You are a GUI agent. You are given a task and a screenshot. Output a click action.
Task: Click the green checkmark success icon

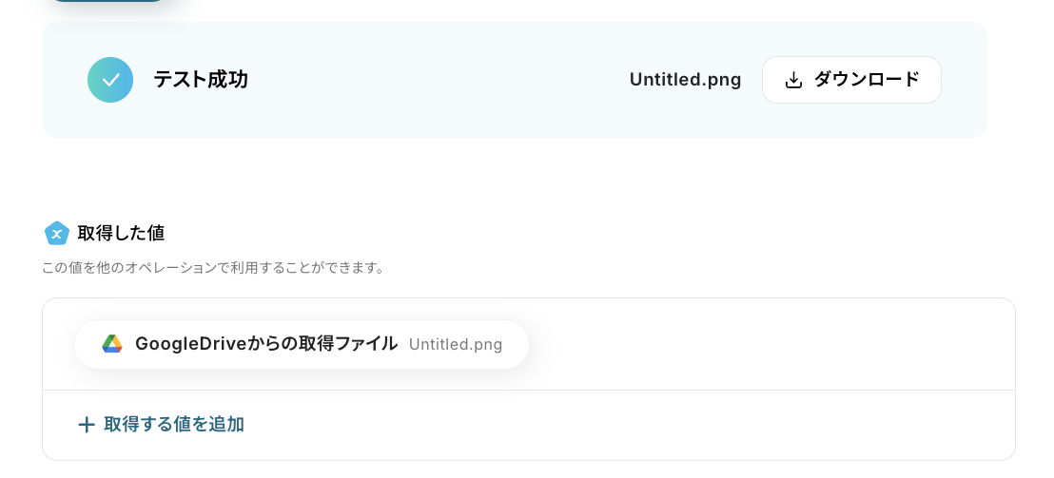[110, 80]
